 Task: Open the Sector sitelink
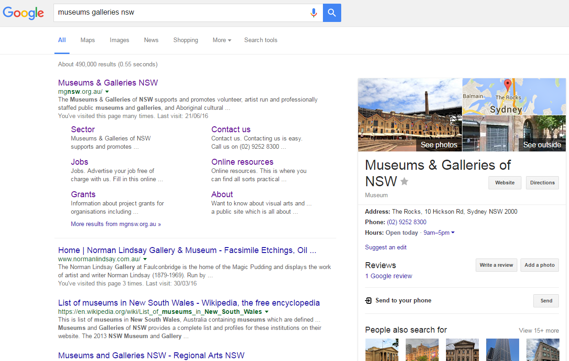click(x=83, y=129)
